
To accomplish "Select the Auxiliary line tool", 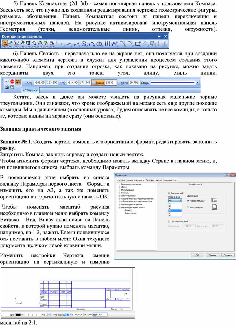I will pyautogui.click(x=69, y=44).
